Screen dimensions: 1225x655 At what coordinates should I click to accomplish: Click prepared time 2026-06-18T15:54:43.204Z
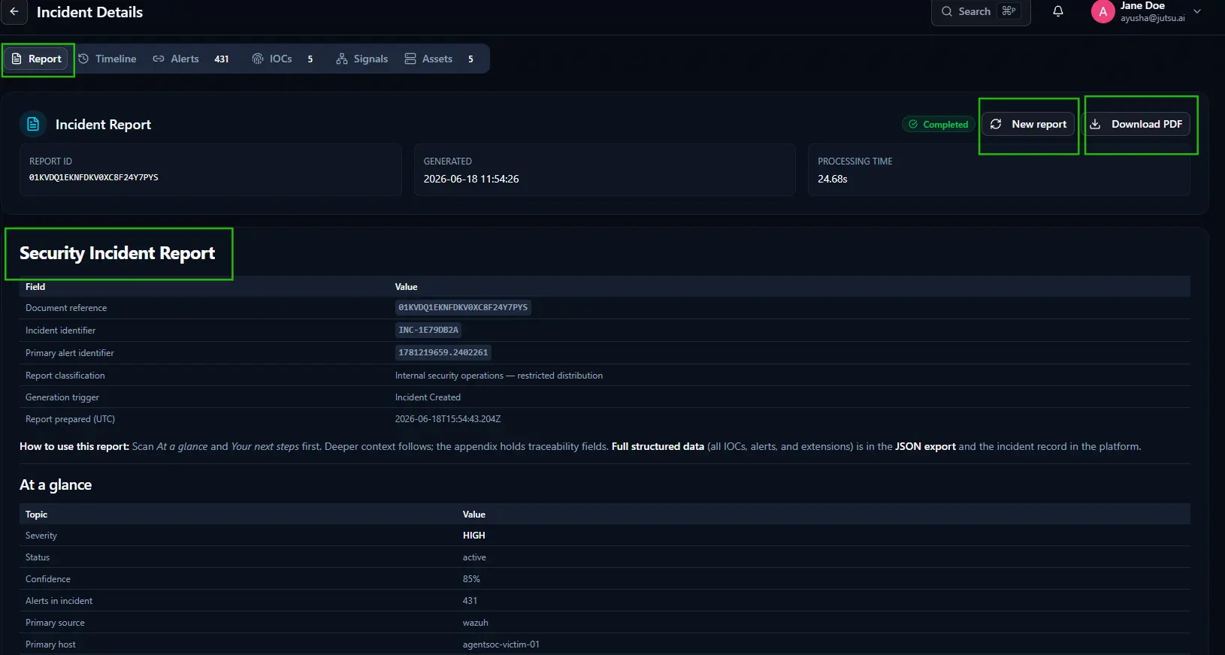coord(448,419)
